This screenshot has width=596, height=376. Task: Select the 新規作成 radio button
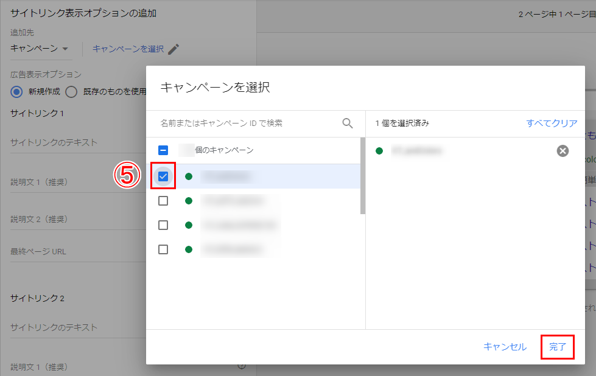click(16, 91)
